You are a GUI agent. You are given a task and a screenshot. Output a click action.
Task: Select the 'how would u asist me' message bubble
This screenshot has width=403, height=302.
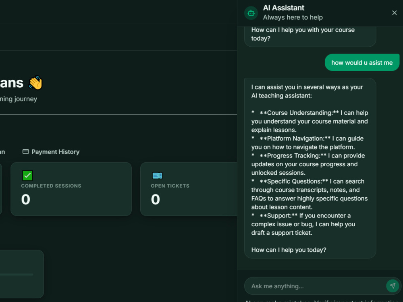362,62
